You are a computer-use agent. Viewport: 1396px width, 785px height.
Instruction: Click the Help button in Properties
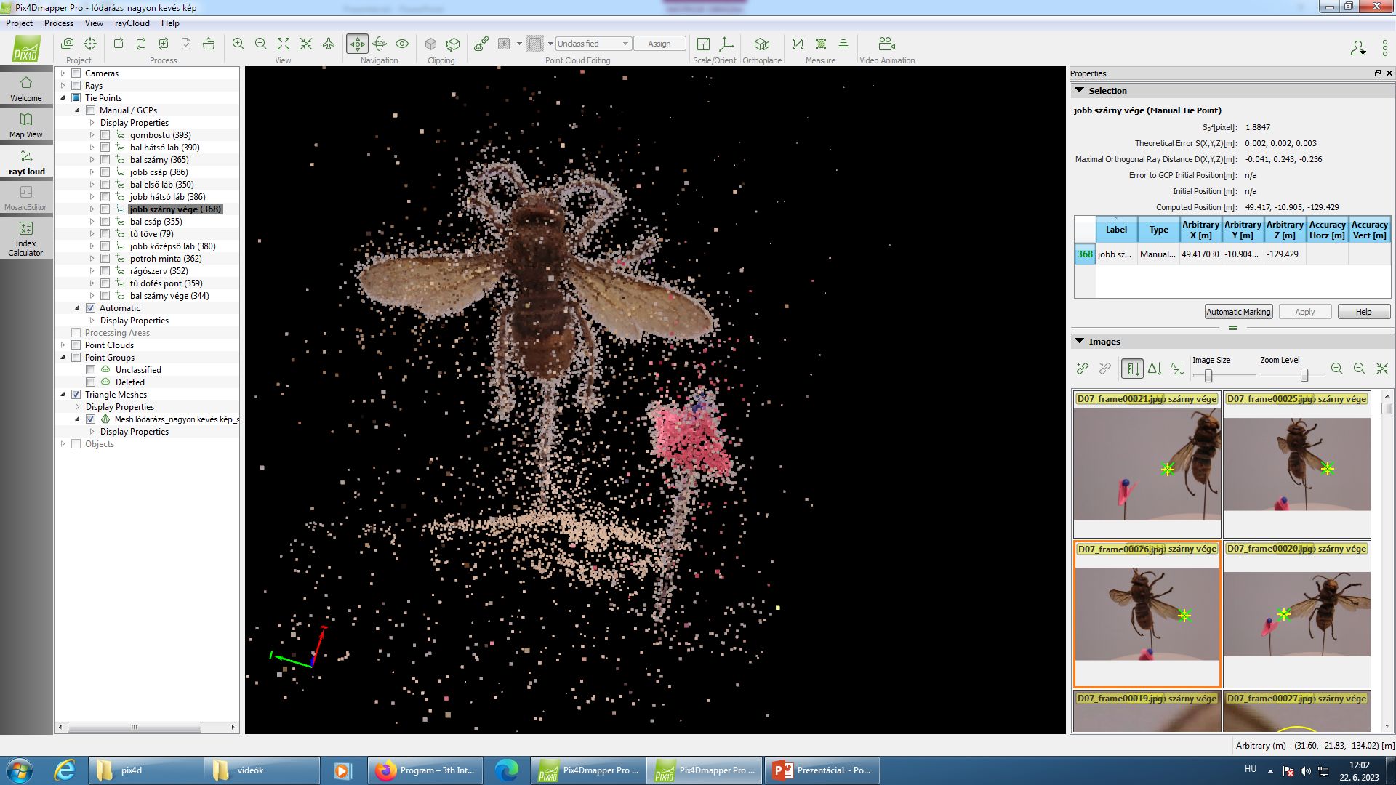(x=1363, y=312)
